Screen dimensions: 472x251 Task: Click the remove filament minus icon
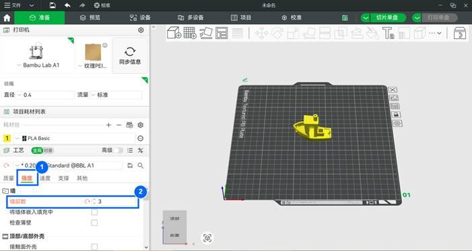[x=119, y=125]
